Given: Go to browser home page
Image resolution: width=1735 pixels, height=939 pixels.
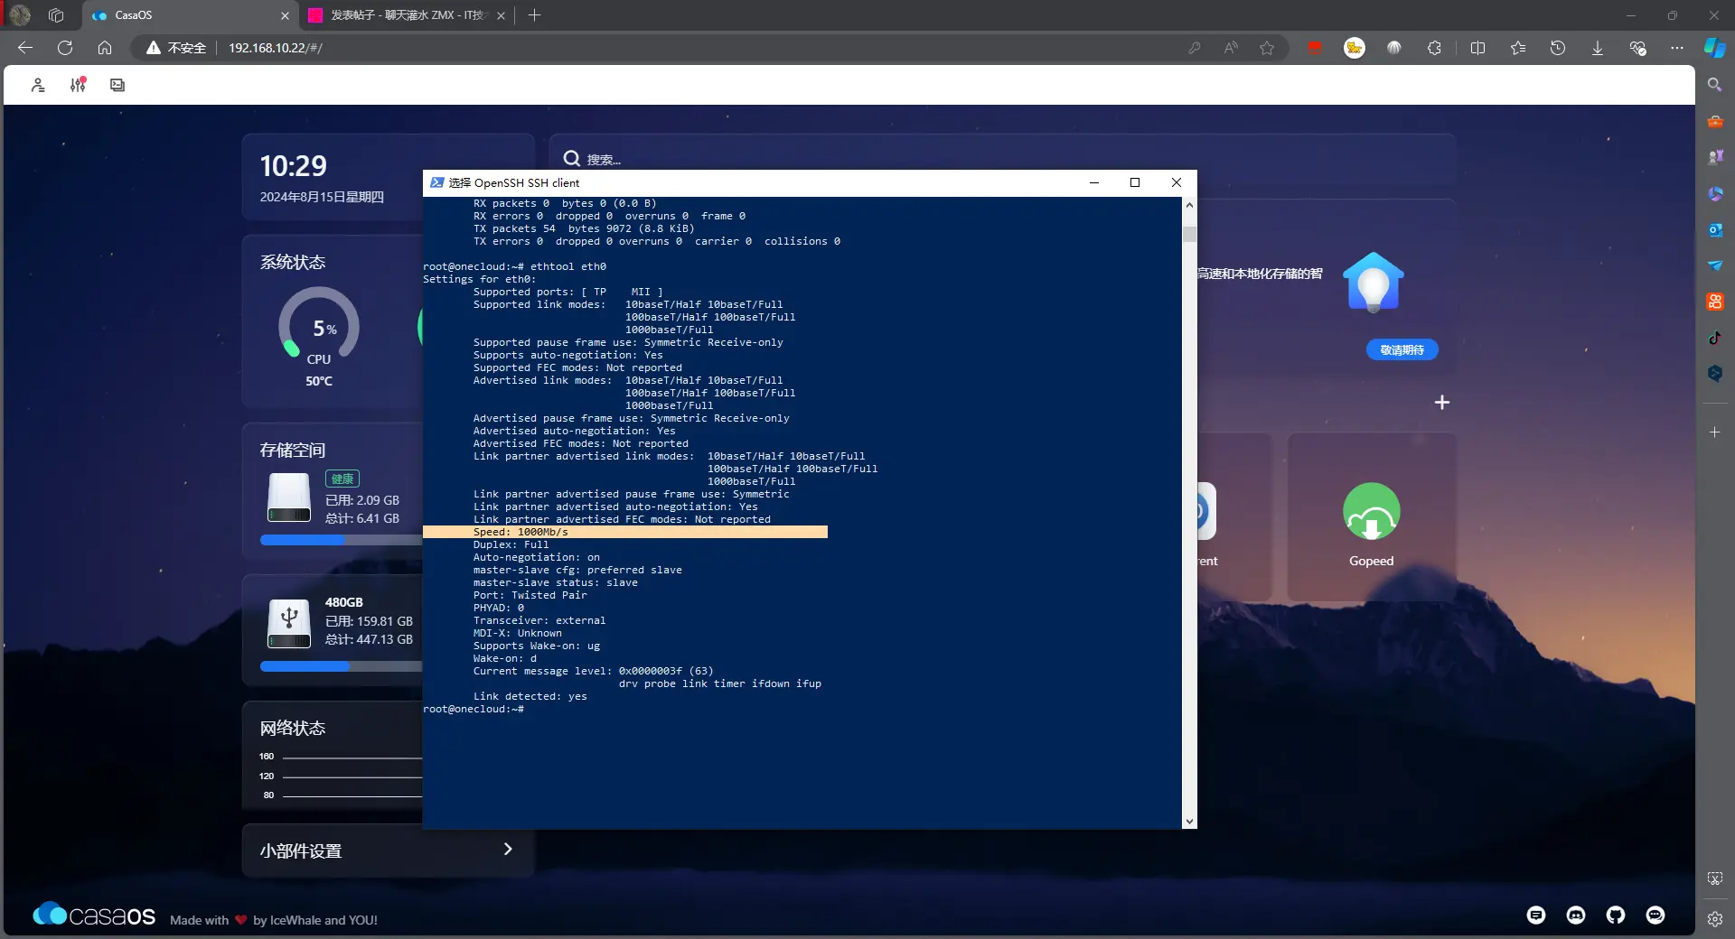Looking at the screenshot, I should [105, 48].
